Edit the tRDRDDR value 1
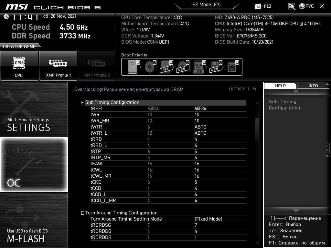This screenshot has width=331, height=248. coord(196,237)
